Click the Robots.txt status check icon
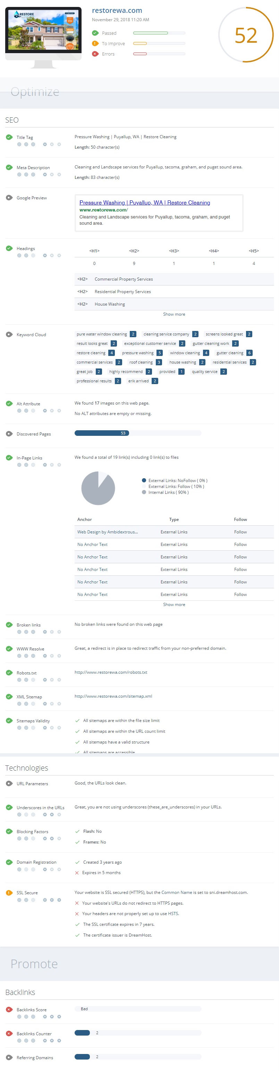Screen dimensions: 279x1071 click(x=9, y=673)
